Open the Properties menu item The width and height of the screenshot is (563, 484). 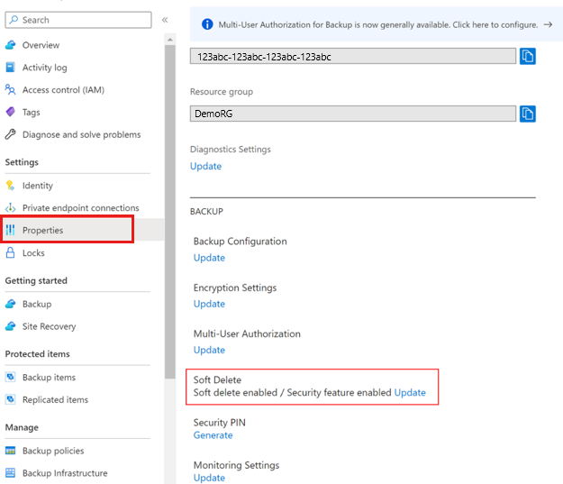42,231
